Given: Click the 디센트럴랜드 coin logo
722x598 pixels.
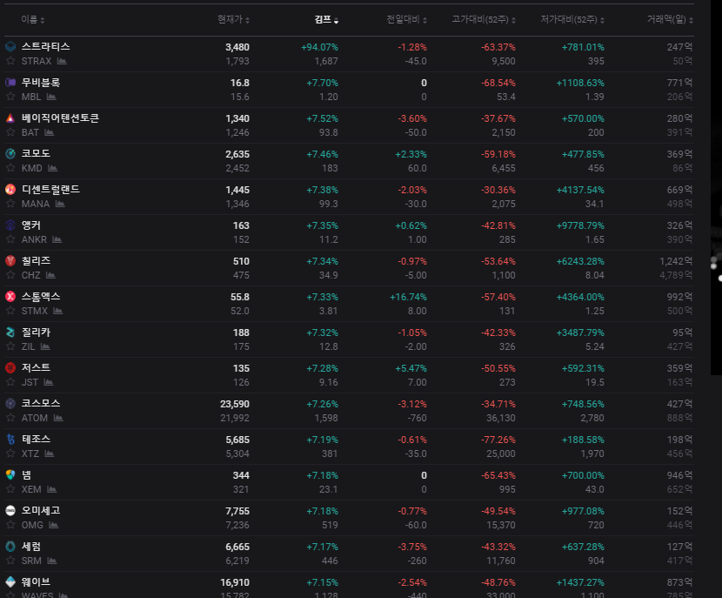Looking at the screenshot, I should click(10, 190).
